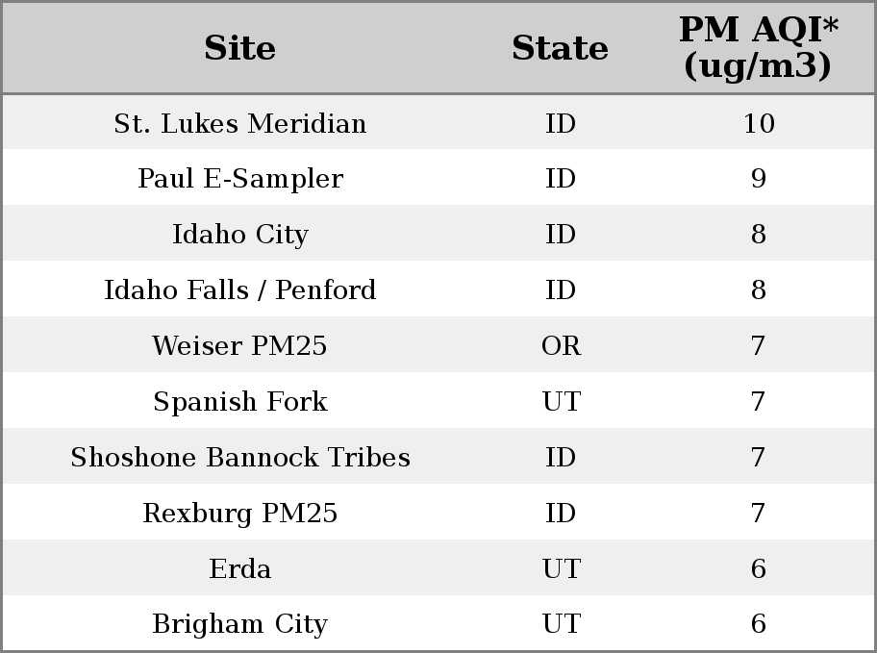This screenshot has width=877, height=653.
Task: Select the Erda site cell
Action: pos(240,568)
